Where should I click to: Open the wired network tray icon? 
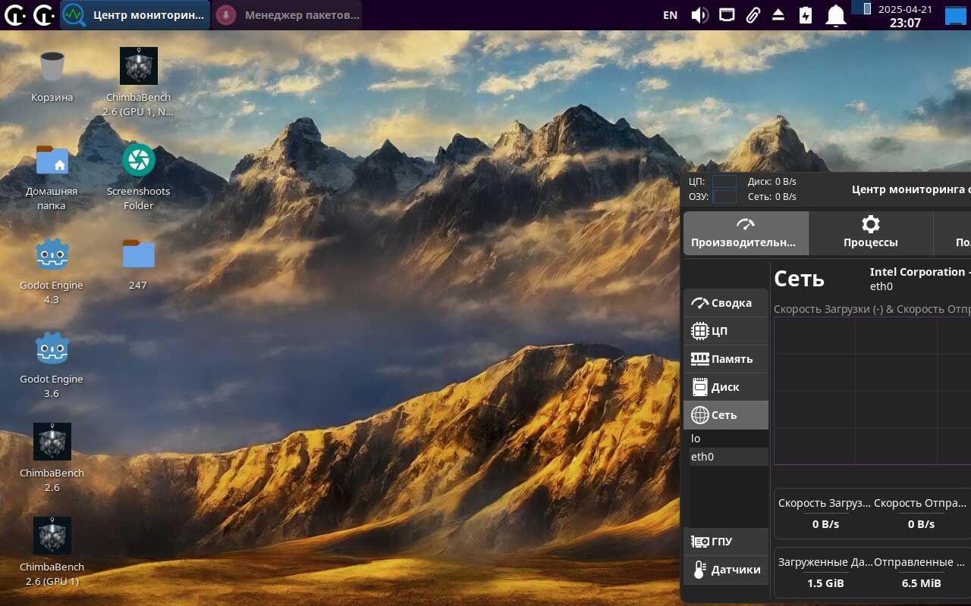click(x=727, y=14)
